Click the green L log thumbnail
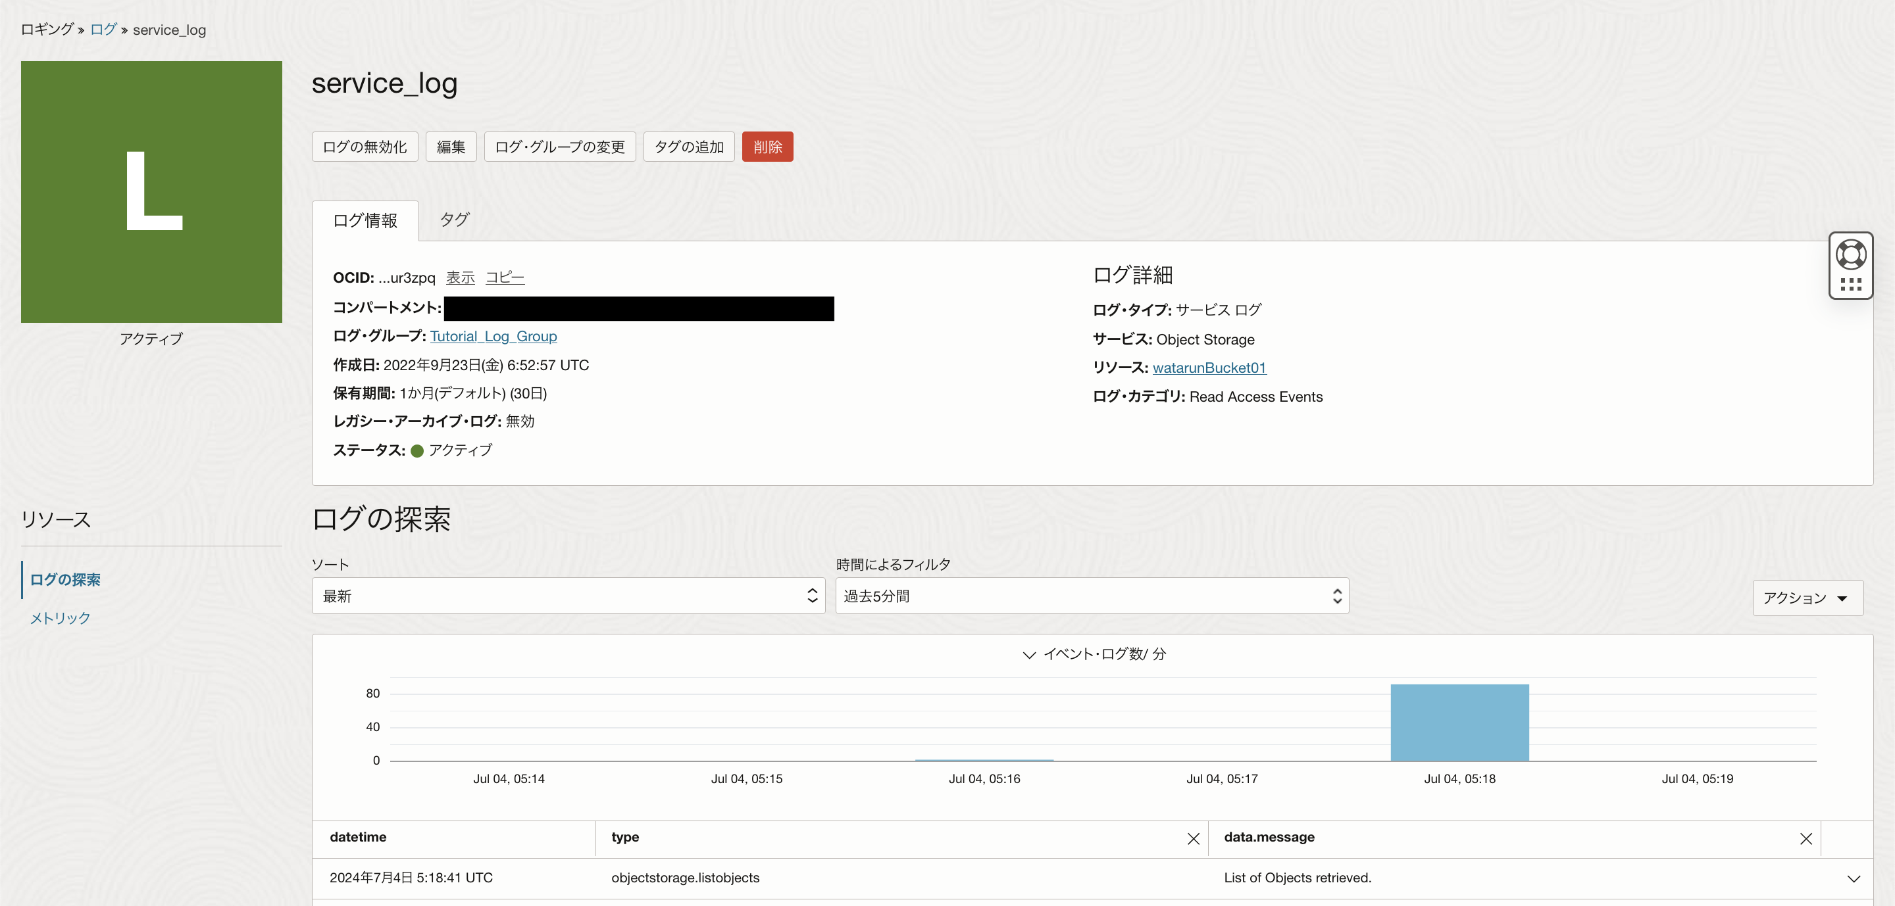The height and width of the screenshot is (906, 1895). pos(151,192)
